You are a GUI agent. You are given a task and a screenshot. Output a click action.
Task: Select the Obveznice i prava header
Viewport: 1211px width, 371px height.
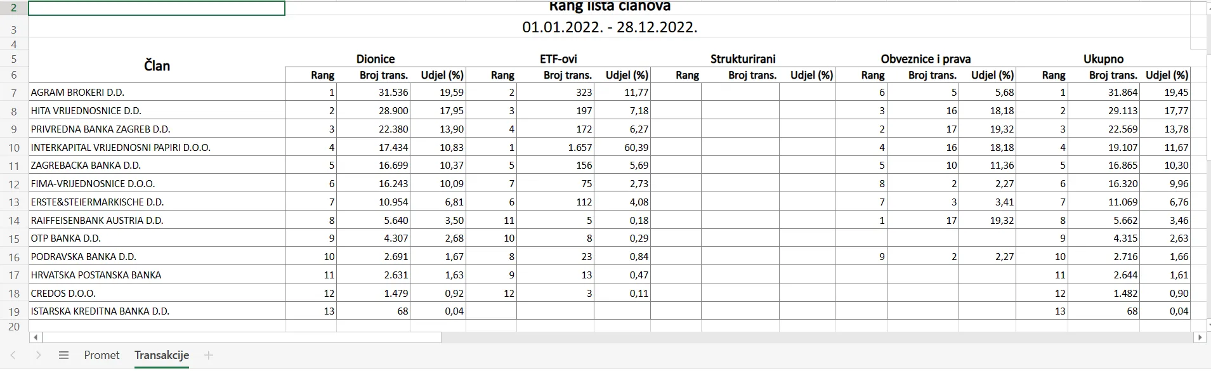(x=926, y=59)
